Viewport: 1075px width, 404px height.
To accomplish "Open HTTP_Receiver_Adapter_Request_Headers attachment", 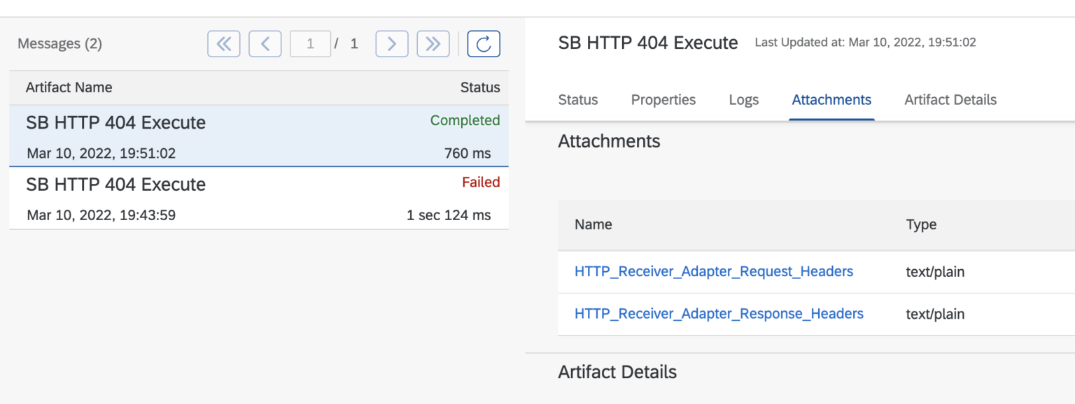I will tap(714, 272).
